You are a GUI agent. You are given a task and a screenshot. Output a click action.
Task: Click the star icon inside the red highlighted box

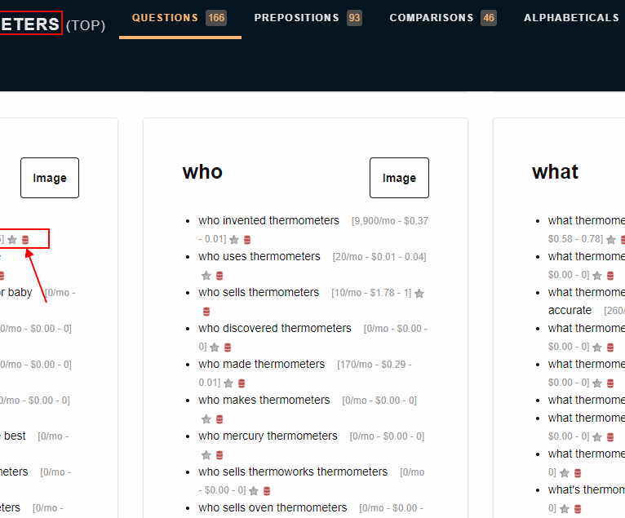pos(12,240)
